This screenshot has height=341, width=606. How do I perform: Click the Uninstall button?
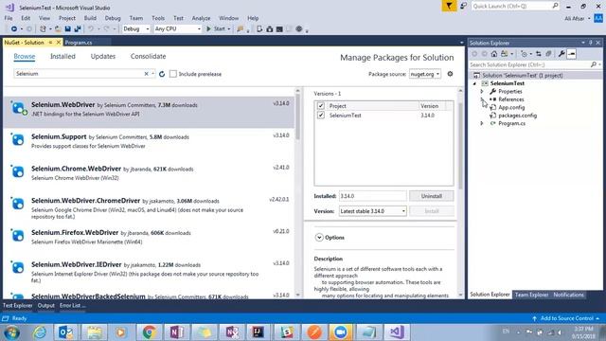[x=432, y=196]
